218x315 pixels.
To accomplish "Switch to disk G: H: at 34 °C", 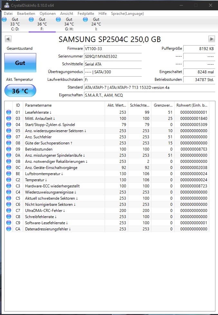I will click(x=69, y=24).
